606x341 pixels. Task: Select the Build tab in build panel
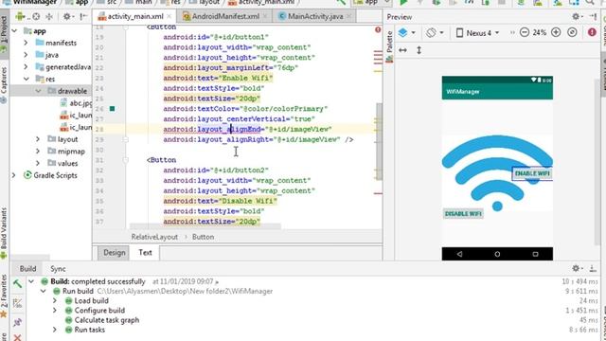tap(27, 269)
